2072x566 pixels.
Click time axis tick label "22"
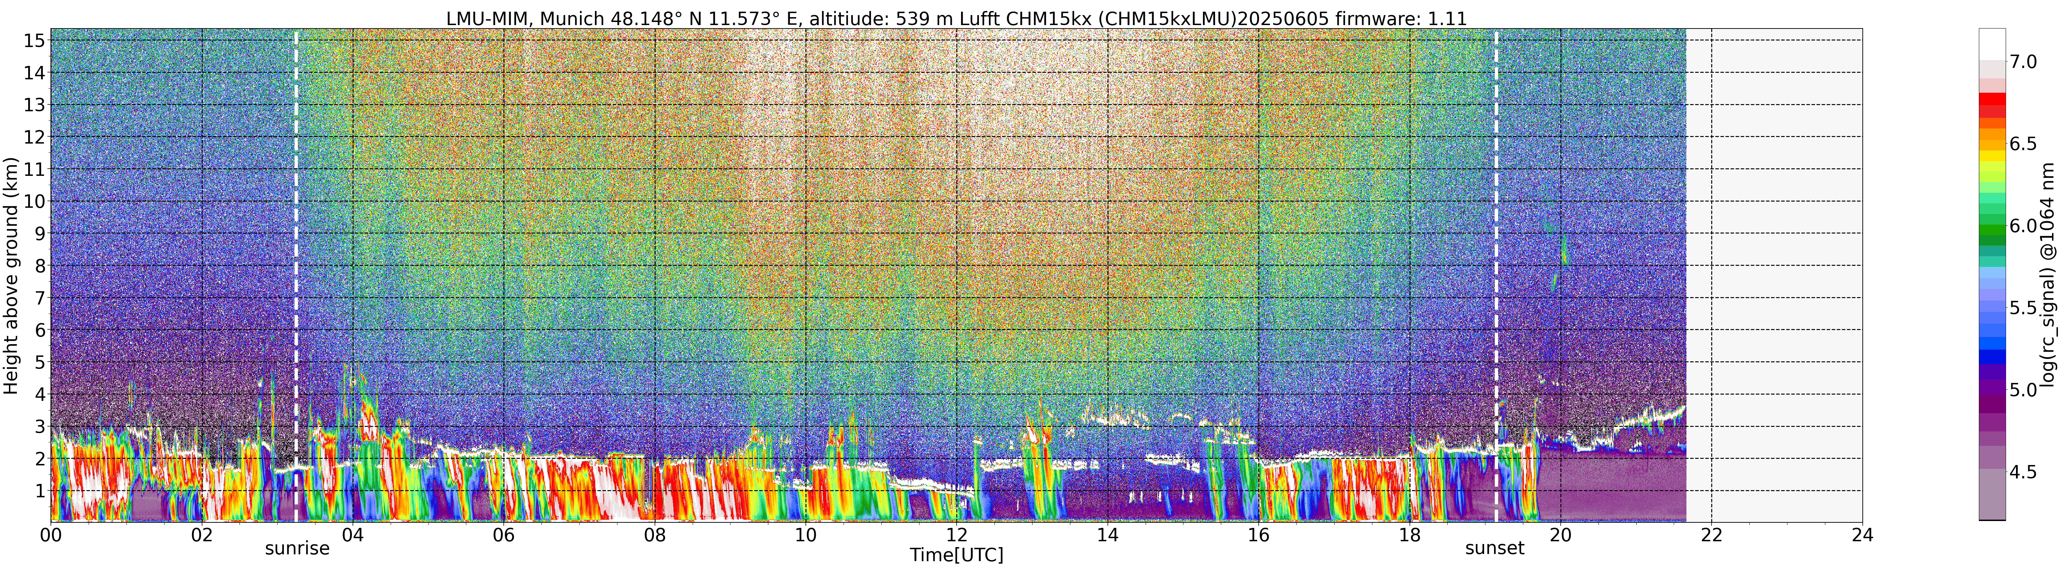tap(1711, 535)
